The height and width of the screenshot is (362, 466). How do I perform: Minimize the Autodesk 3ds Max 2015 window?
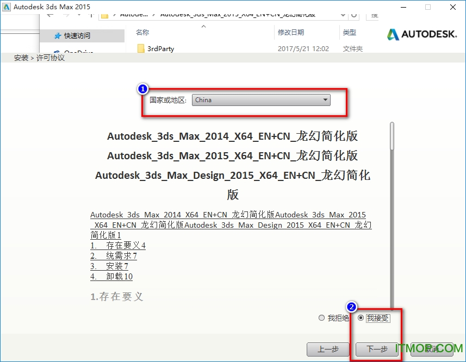[x=403, y=7]
